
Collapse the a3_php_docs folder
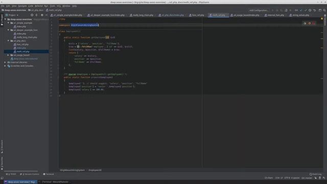pos(9,41)
